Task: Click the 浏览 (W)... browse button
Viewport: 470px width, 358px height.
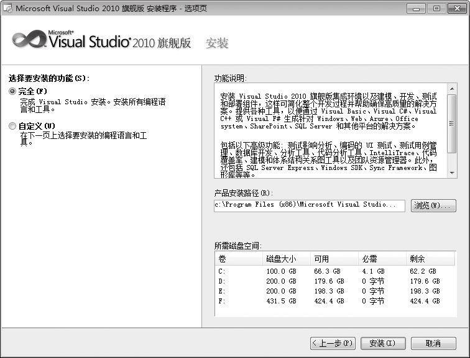Action: 433,206
